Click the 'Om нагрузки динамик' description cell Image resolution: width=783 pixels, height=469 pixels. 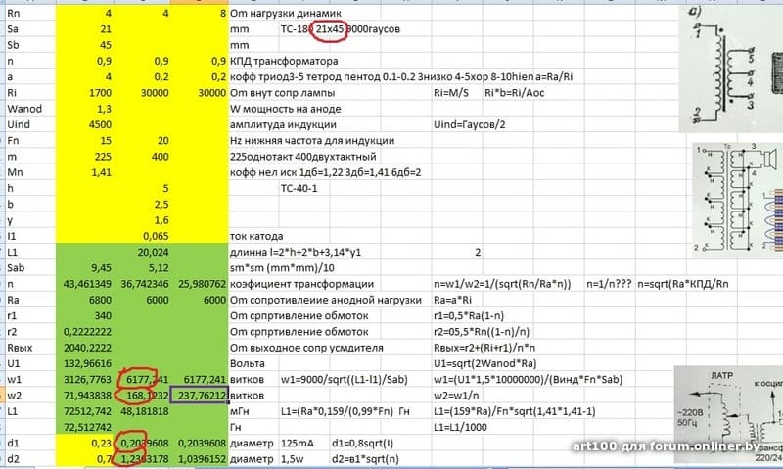[286, 13]
